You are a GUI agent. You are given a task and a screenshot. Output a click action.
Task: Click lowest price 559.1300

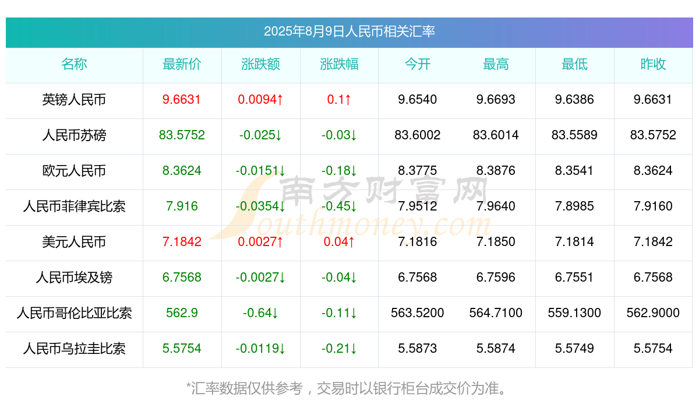point(574,313)
